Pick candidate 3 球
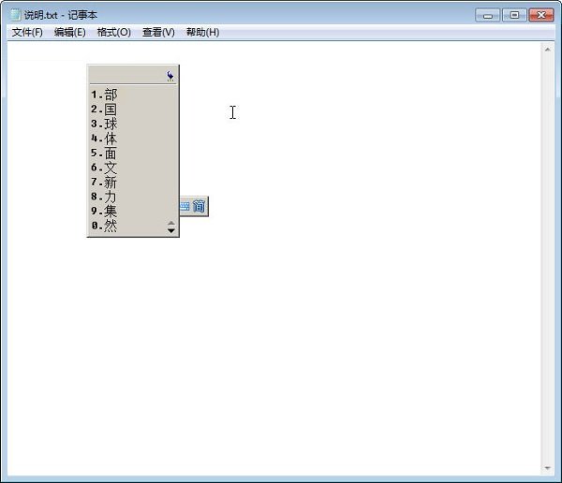 click(111, 124)
